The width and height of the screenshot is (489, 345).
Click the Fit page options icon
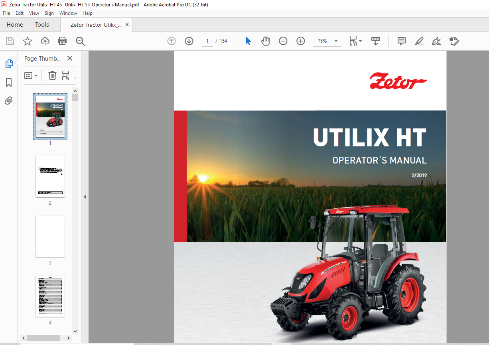tap(353, 41)
